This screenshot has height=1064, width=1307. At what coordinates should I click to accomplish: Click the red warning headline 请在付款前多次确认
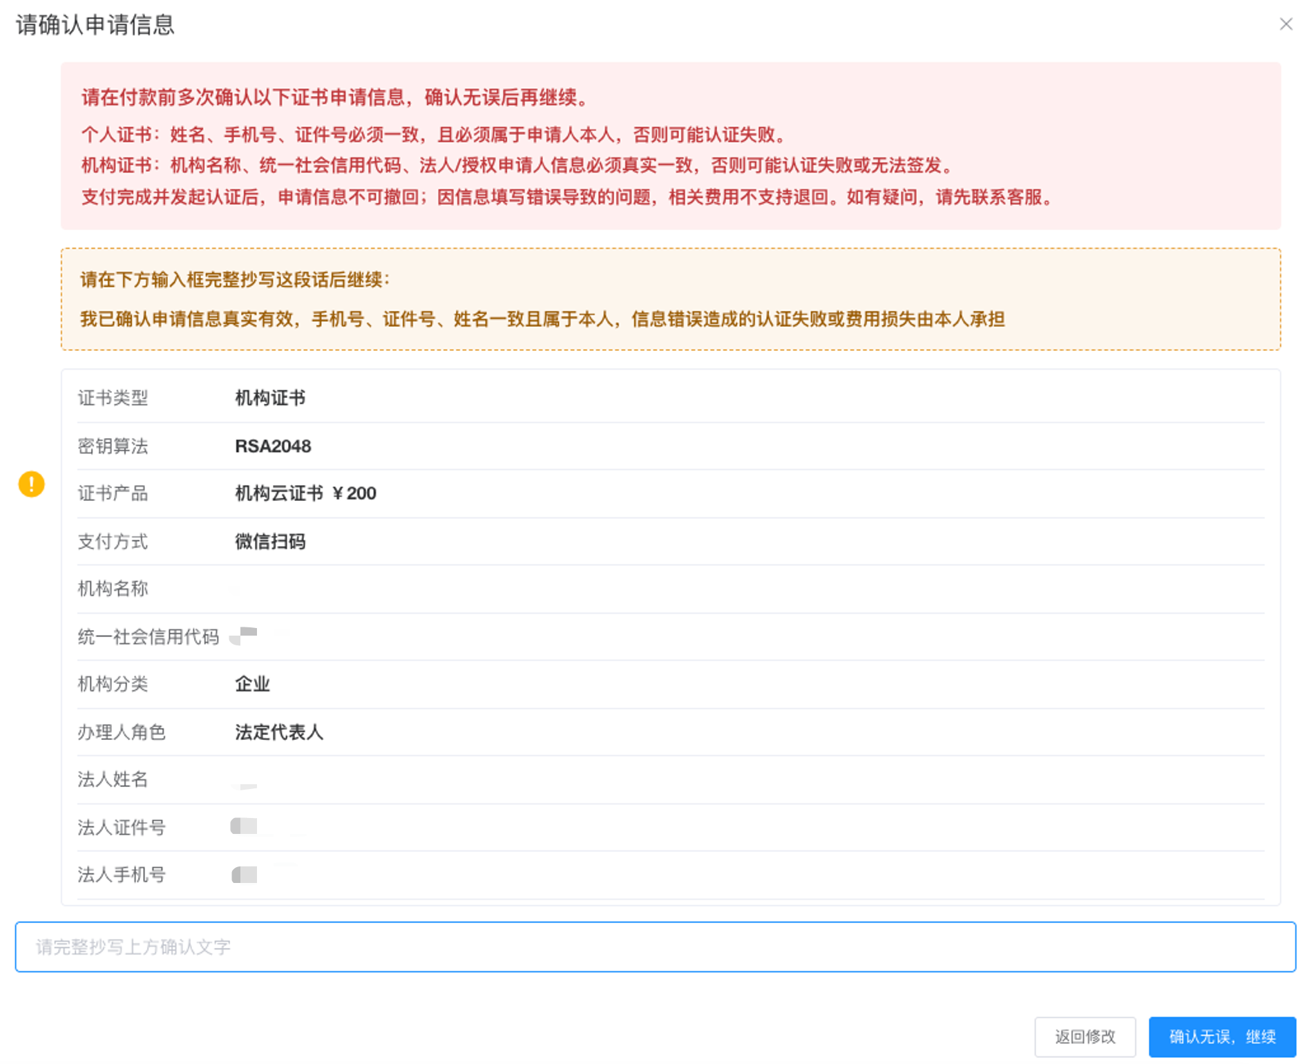(335, 97)
